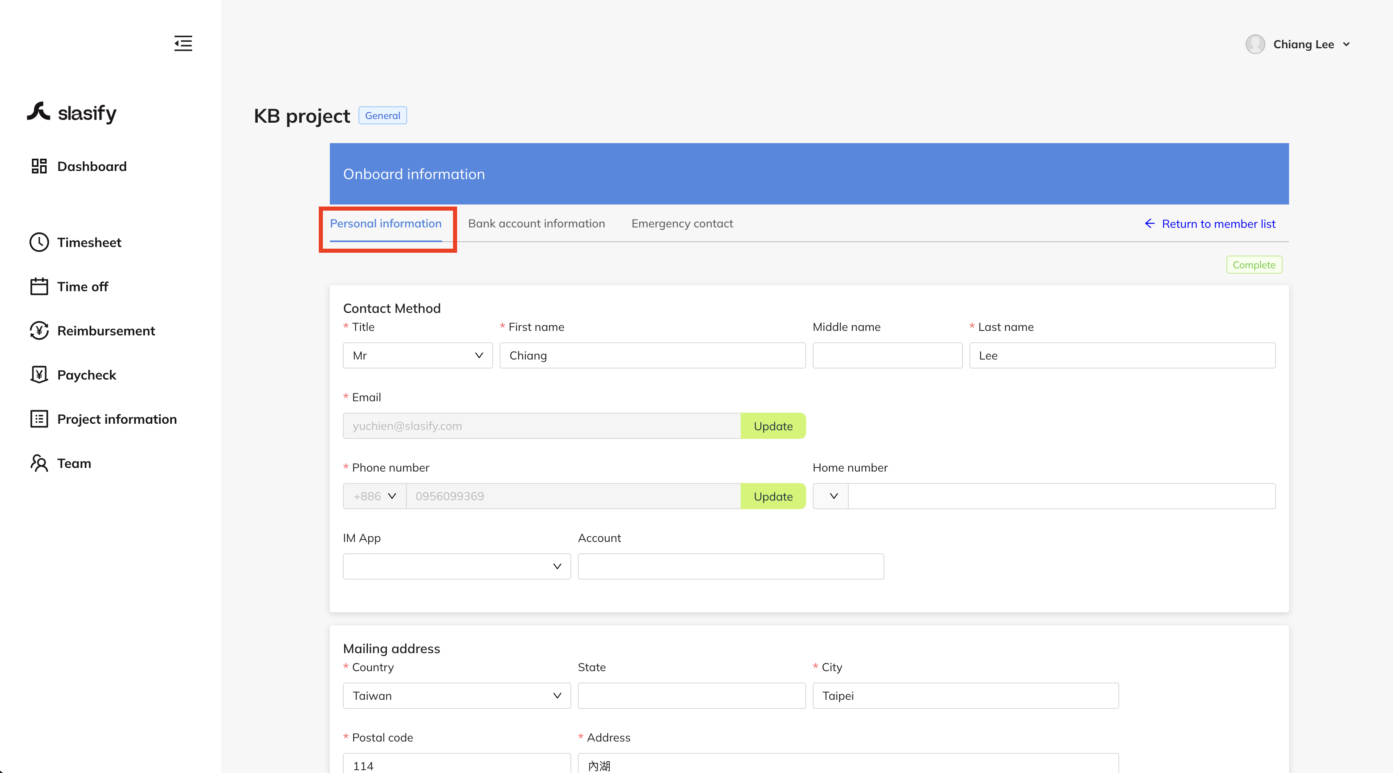Click the IM Account input field
The height and width of the screenshot is (773, 1393).
click(x=730, y=566)
